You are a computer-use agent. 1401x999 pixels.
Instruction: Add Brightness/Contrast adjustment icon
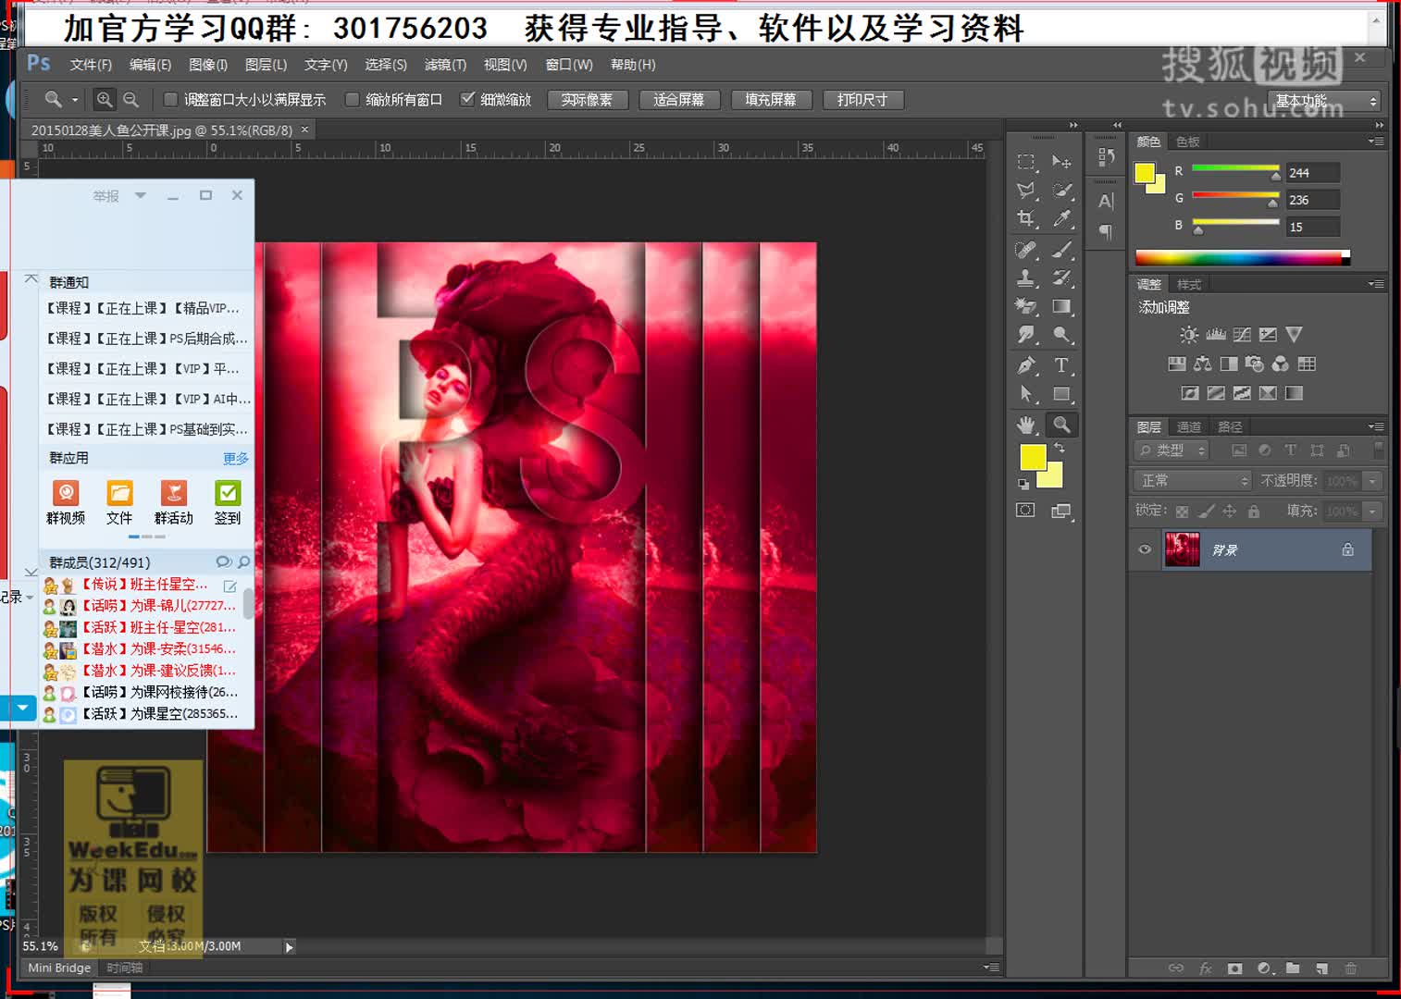click(x=1189, y=335)
